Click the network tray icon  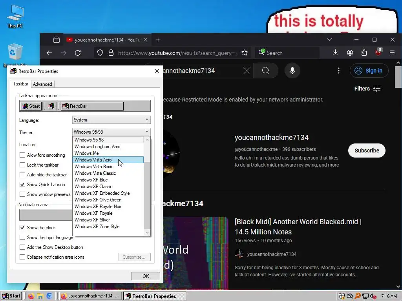point(365,296)
